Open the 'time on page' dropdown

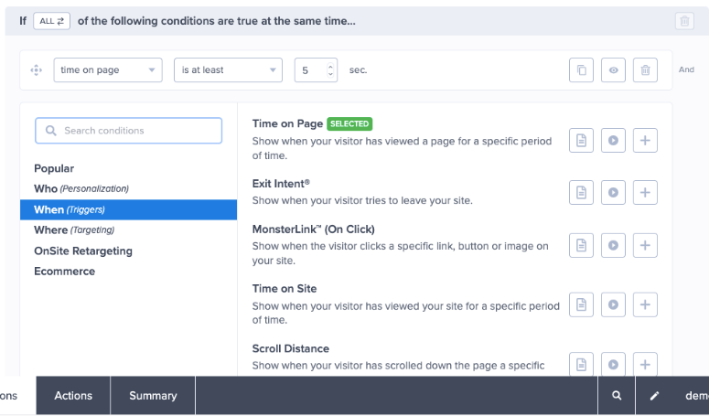(108, 70)
